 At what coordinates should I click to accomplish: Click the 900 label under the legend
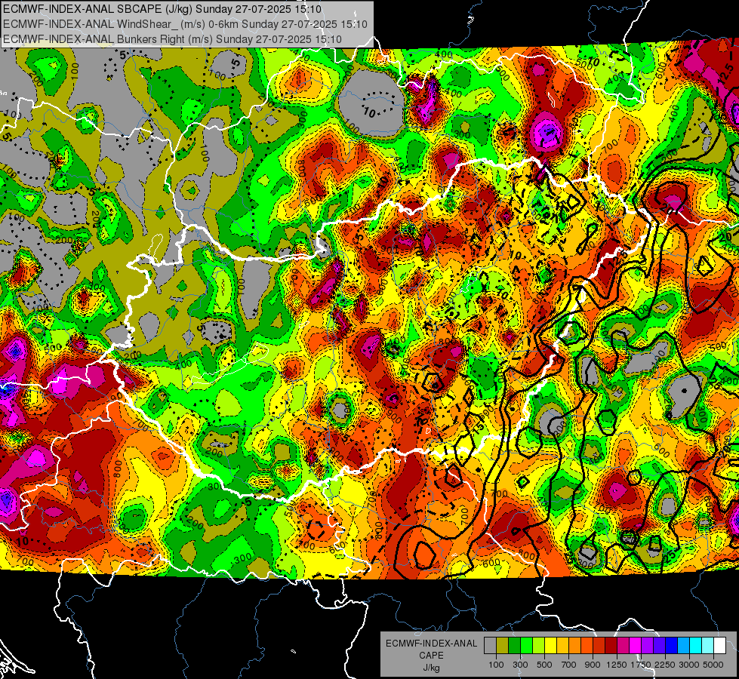593,665
